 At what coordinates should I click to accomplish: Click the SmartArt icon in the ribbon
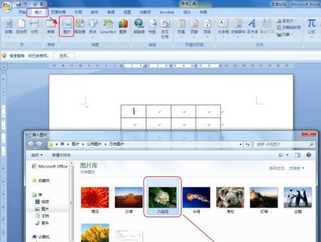click(108, 26)
